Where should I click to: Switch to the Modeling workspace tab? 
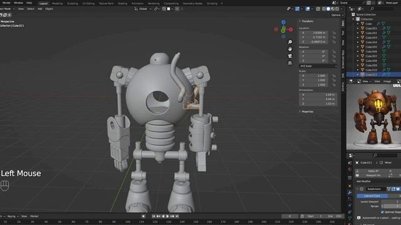[57, 4]
